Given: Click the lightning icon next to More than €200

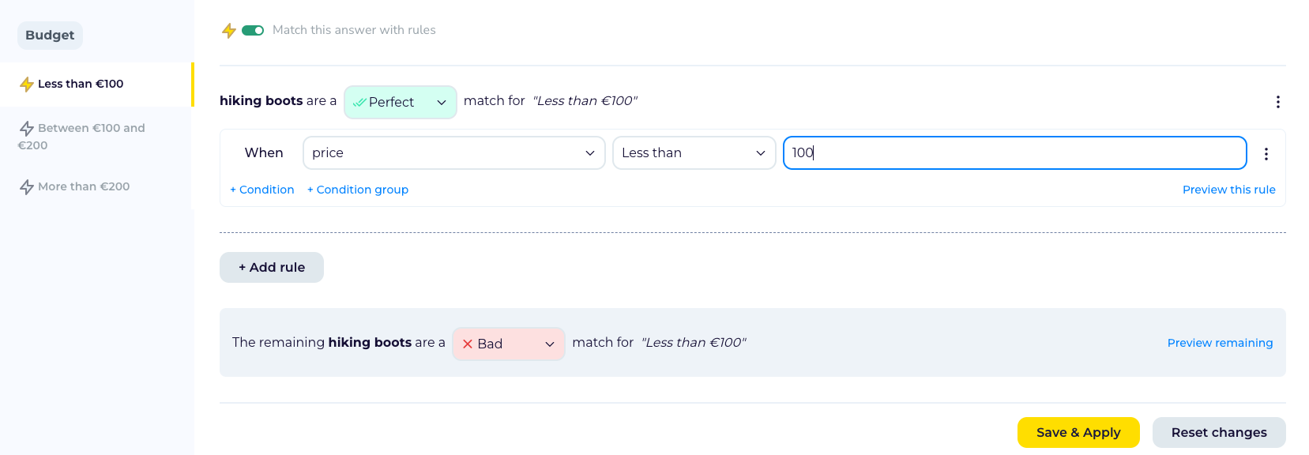Looking at the screenshot, I should 27,187.
